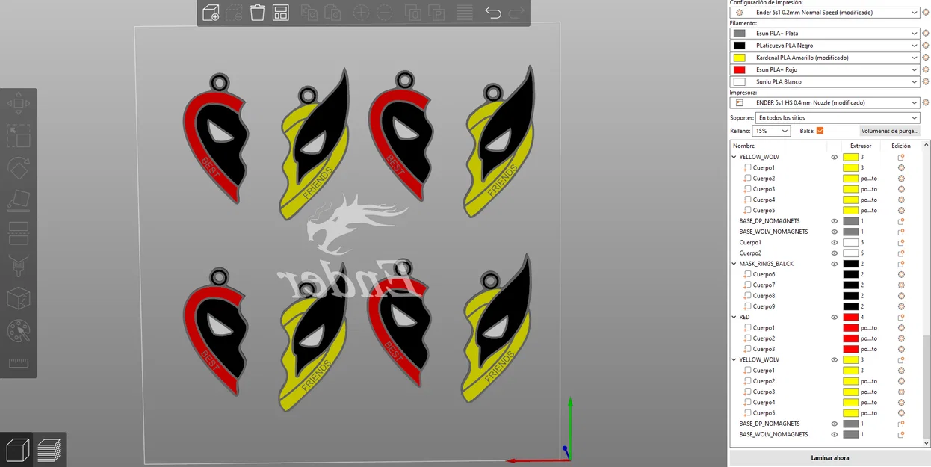Click the Copy toolbar icon
931x467 pixels.
309,13
